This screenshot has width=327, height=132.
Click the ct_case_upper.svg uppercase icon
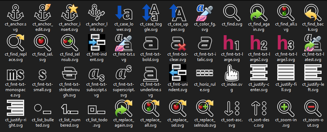178,13
